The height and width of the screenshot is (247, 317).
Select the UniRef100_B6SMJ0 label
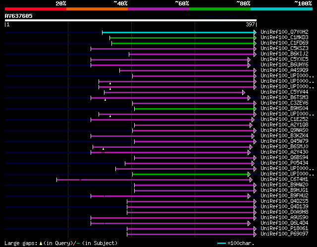[284, 147]
